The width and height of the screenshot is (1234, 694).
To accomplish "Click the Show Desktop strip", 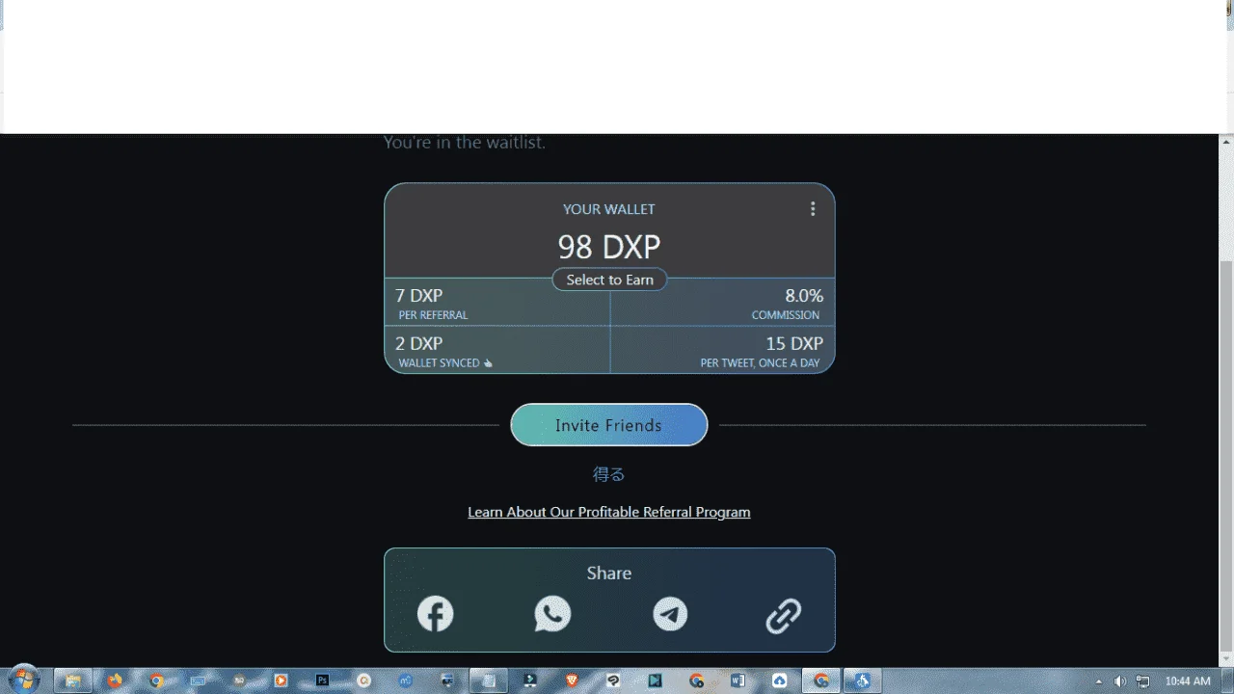I will click(x=1227, y=681).
